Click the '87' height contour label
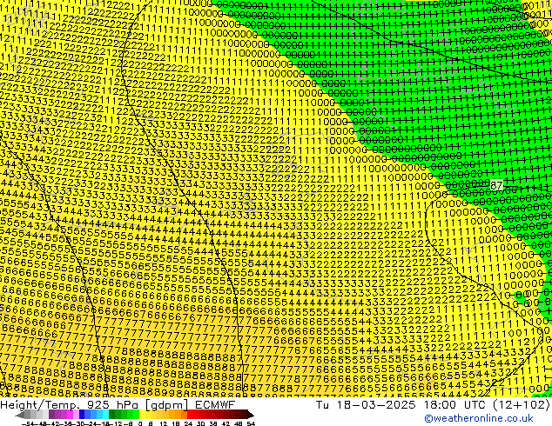This screenshot has width=552, height=426. [x=496, y=185]
